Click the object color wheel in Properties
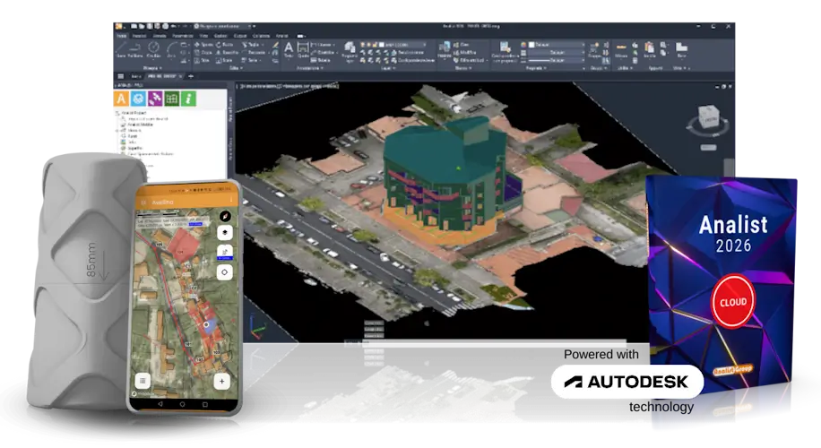Screen dimensions: 821x448 [523, 45]
